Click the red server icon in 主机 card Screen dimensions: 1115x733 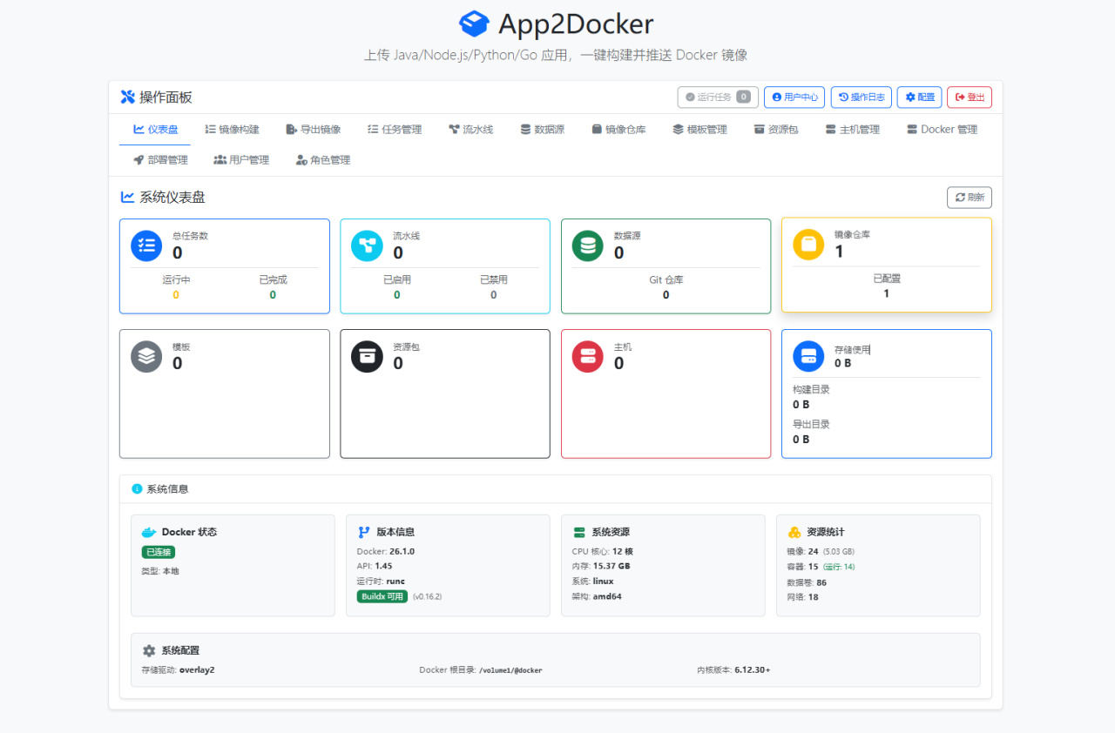pos(588,356)
